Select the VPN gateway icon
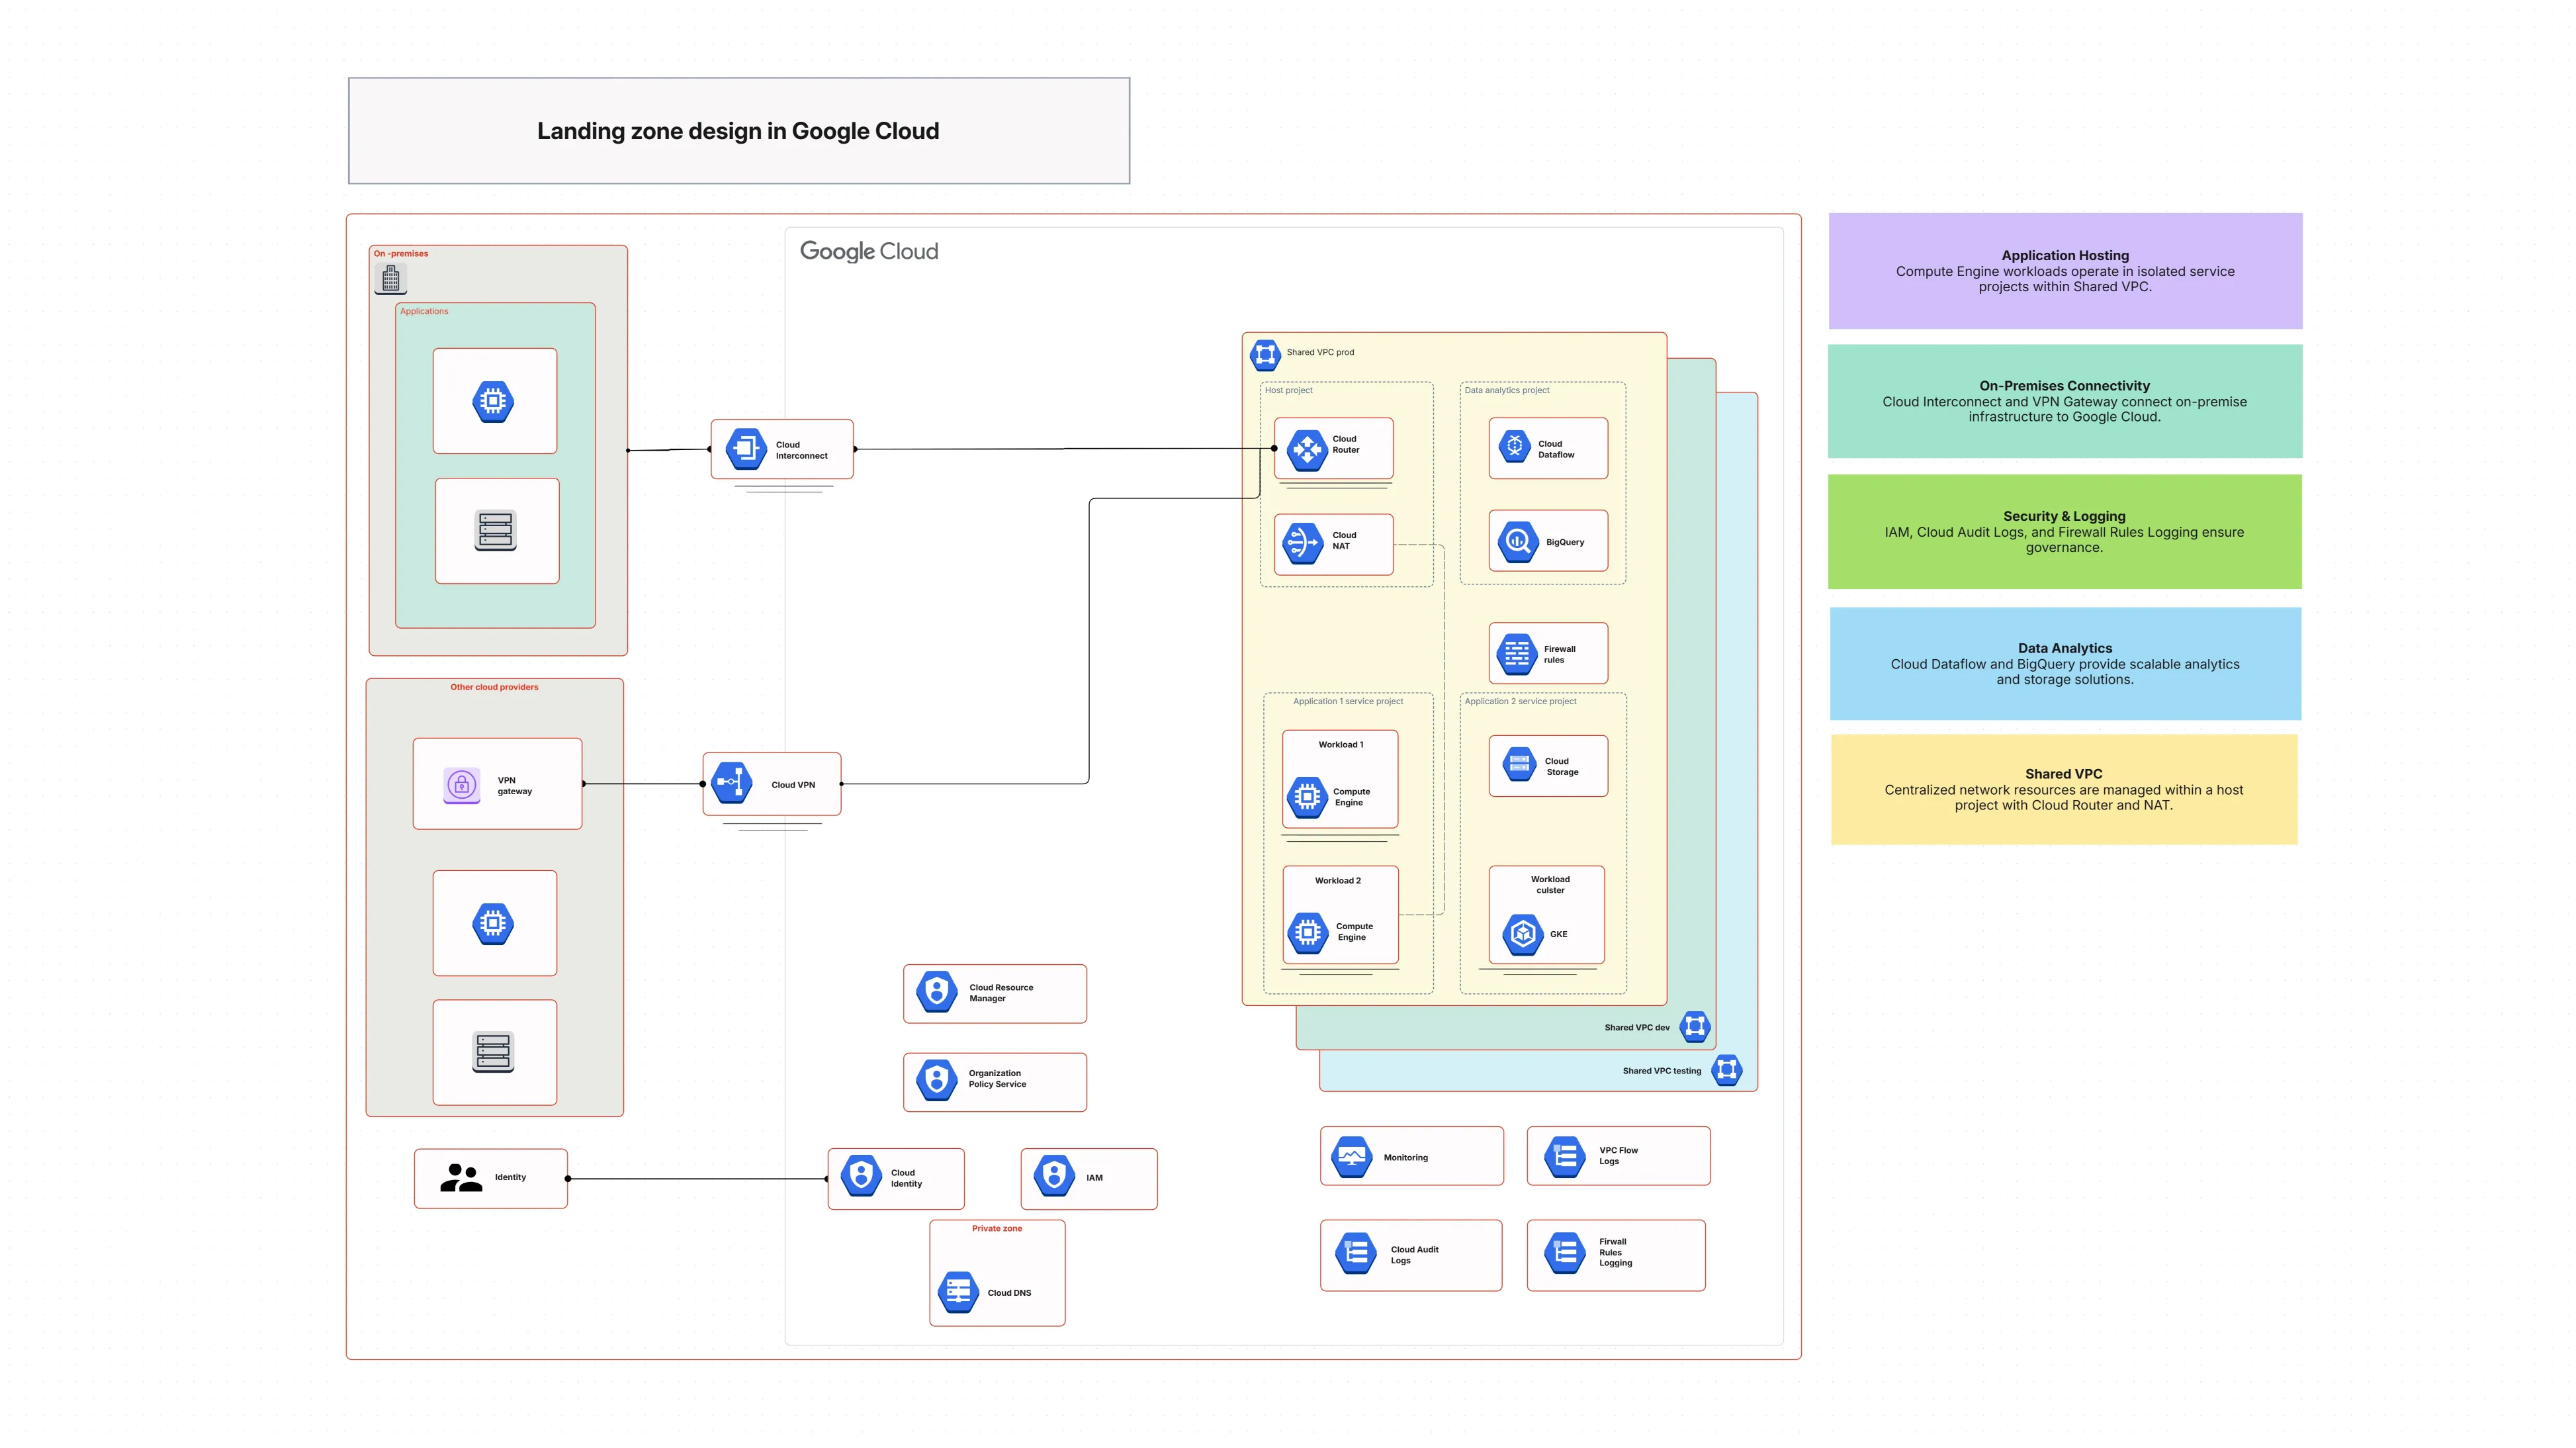Screen dimensions: 2576x1448 (x=461, y=784)
